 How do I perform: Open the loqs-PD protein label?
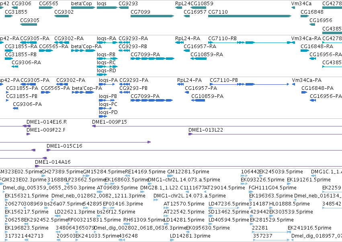[x=108, y=112]
